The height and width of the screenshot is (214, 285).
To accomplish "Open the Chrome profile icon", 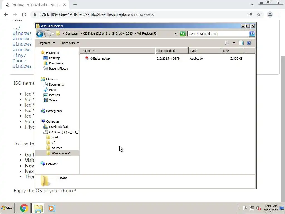I will 270,14.
